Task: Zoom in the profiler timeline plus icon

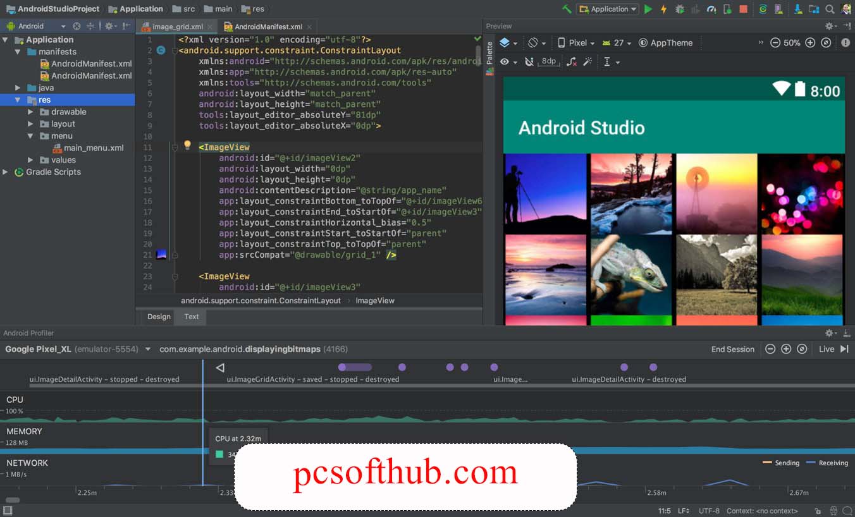Action: click(786, 349)
